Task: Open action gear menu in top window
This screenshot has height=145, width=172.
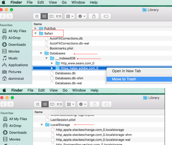Action: click(82, 16)
